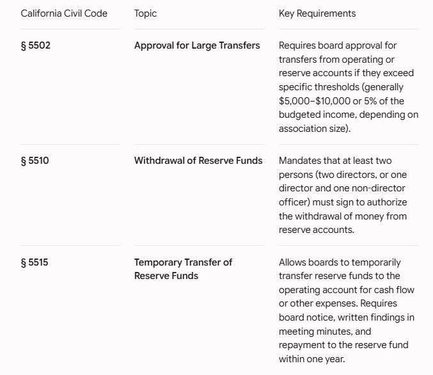Click the 'association size).' text
Image resolution: width=433 pixels, height=375 pixels.
pos(315,129)
